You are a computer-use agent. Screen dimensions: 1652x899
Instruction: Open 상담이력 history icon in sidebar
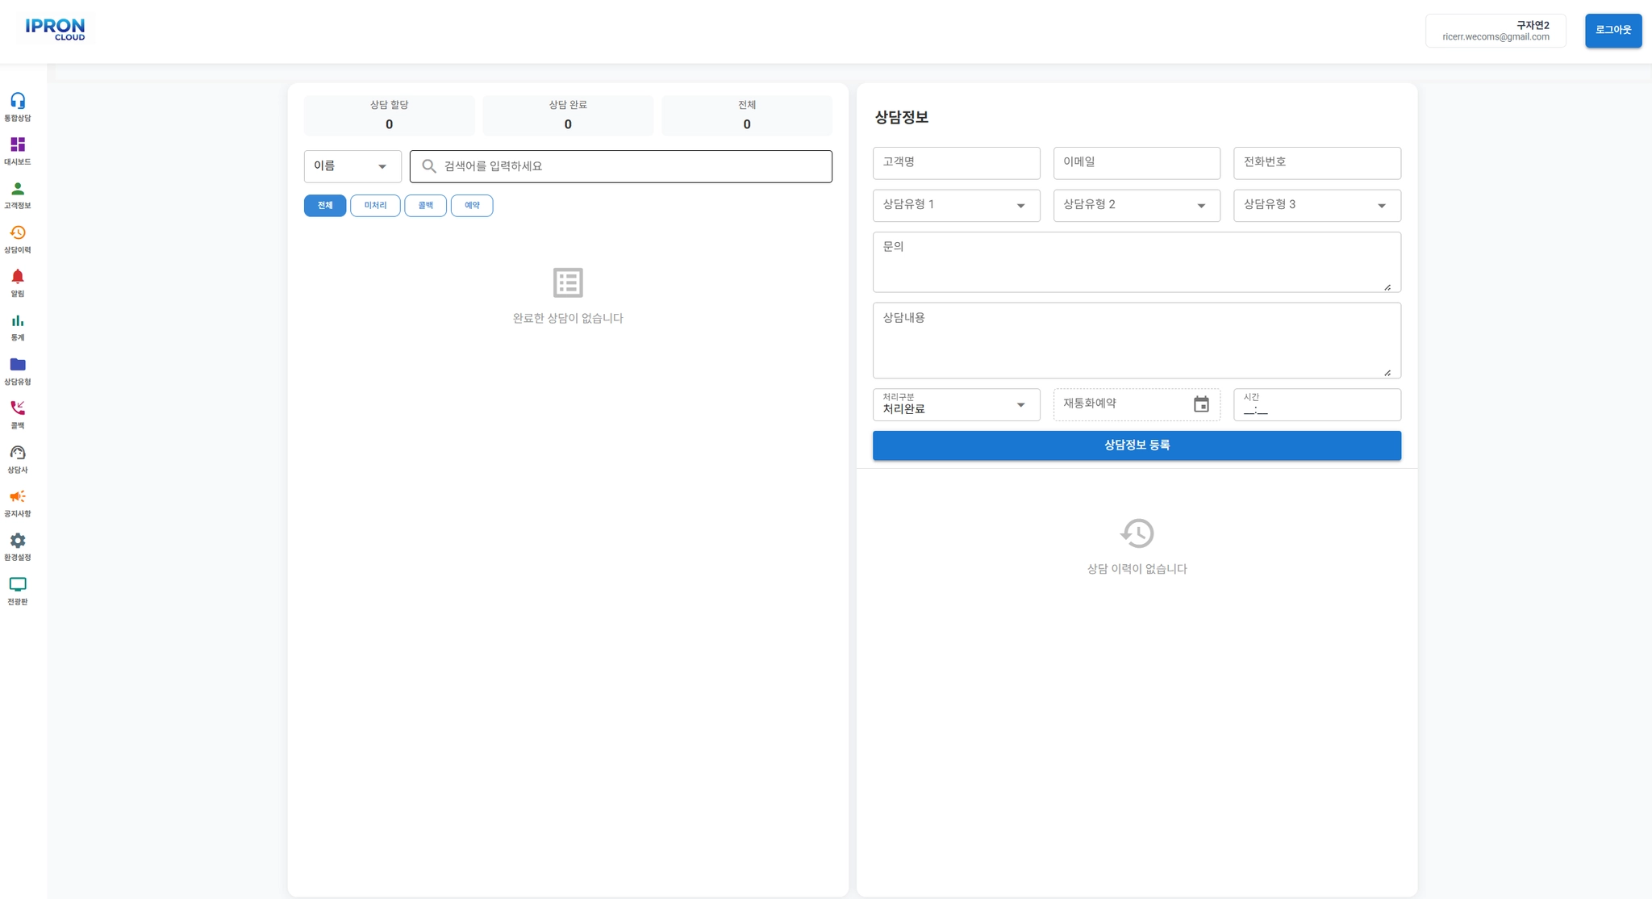18,232
